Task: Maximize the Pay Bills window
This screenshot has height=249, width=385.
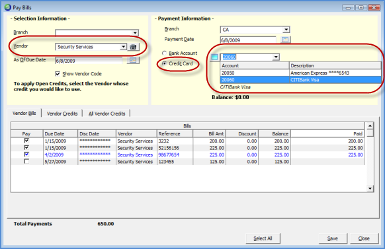Action: point(361,8)
